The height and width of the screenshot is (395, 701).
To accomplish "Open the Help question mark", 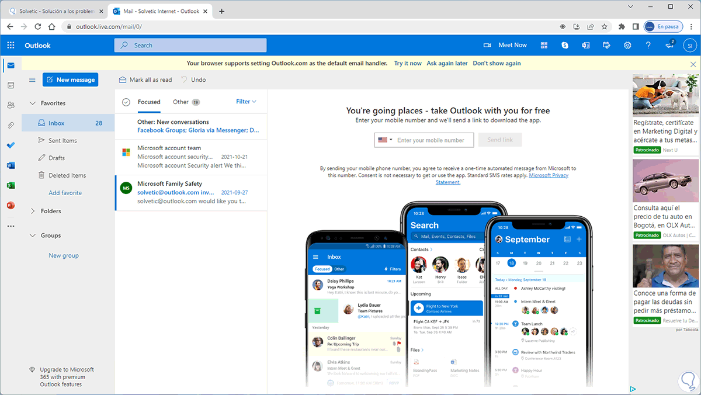I will pos(648,45).
